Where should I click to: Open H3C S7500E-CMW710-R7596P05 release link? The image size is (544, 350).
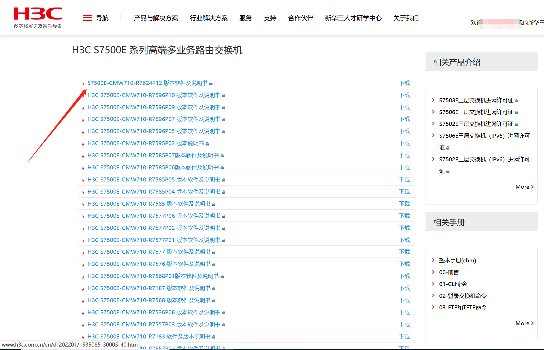pos(154,131)
